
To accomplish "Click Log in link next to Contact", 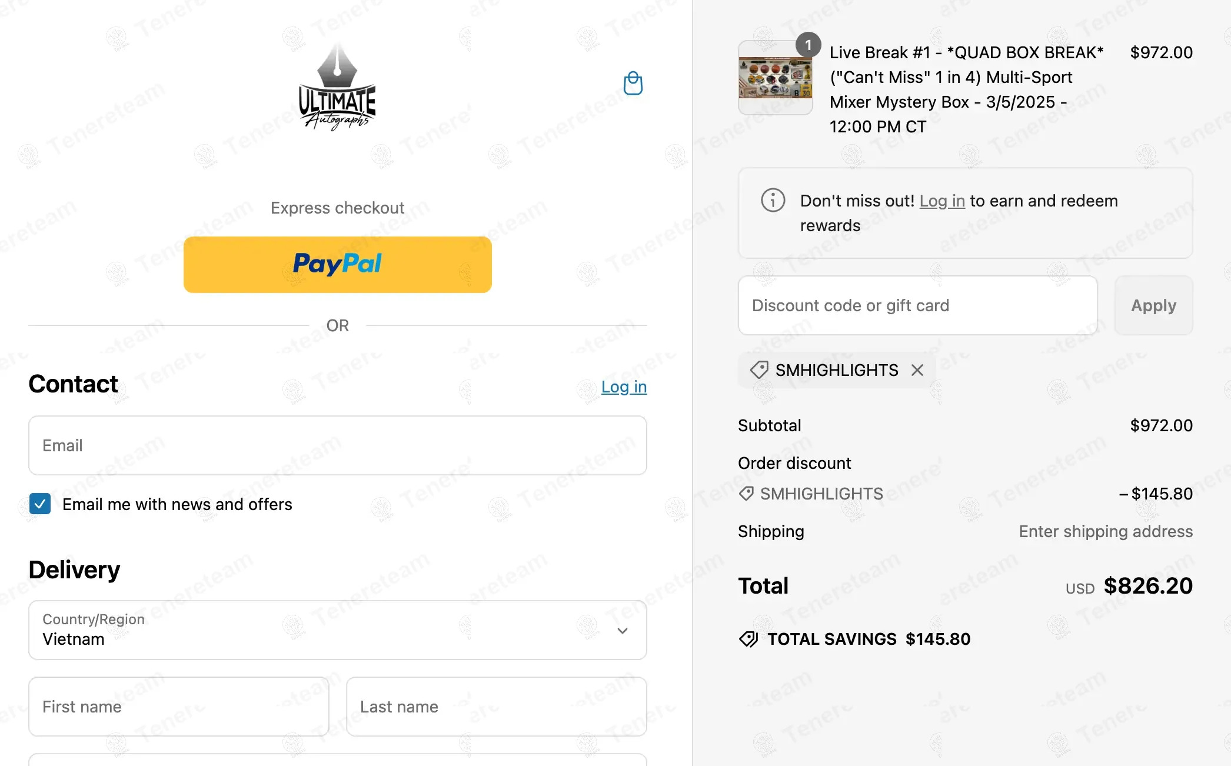I will tap(624, 387).
